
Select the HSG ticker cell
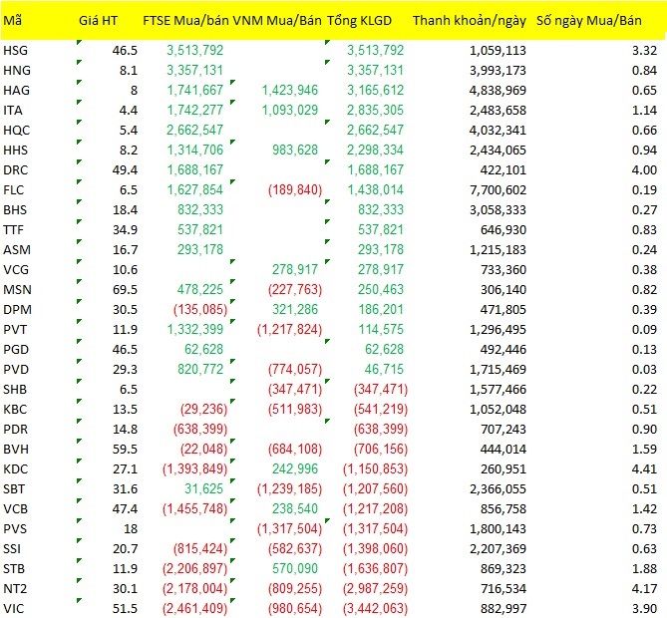[17, 51]
